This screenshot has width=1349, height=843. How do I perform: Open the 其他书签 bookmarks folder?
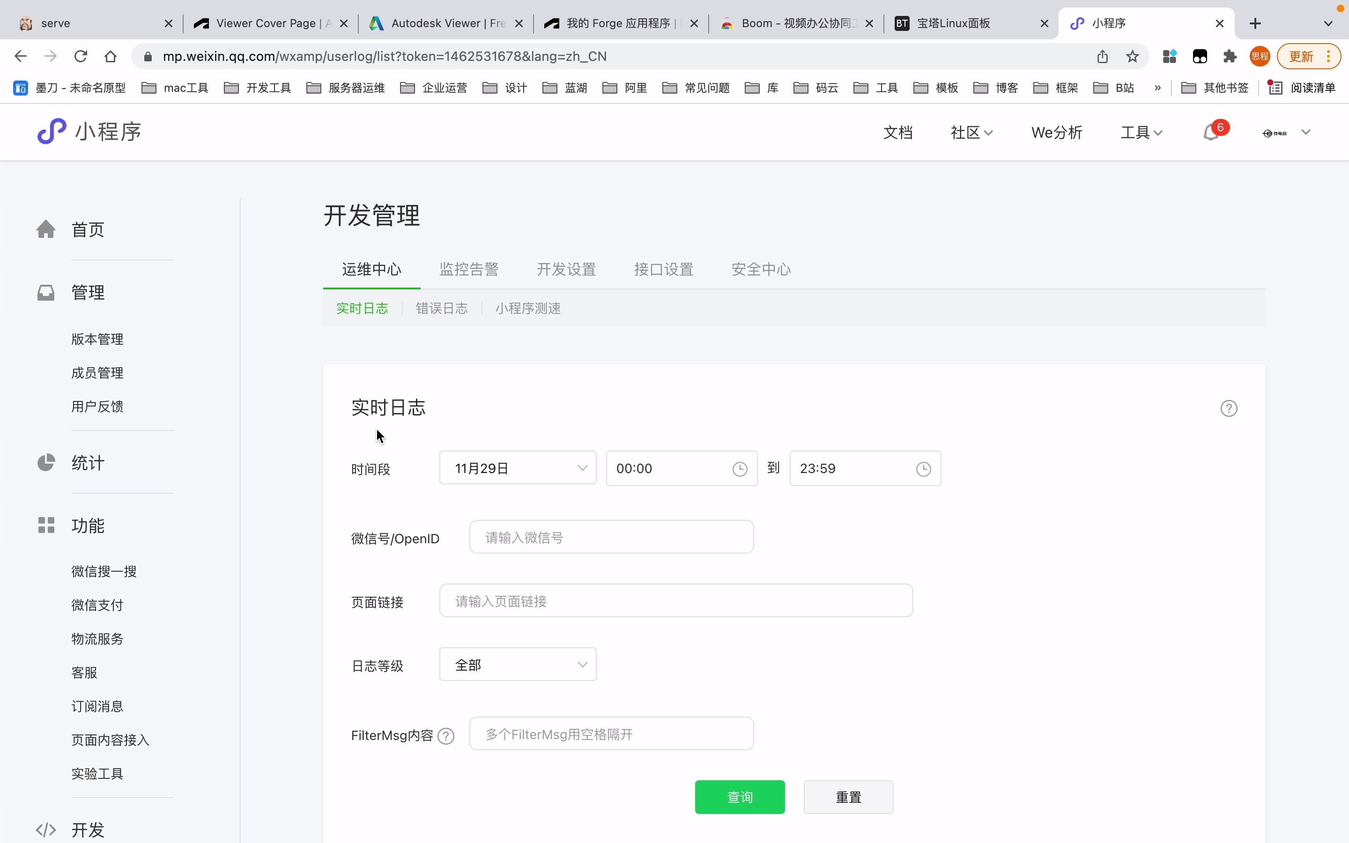point(1215,88)
